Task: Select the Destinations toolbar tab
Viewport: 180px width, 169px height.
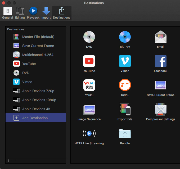Action: click(62, 13)
